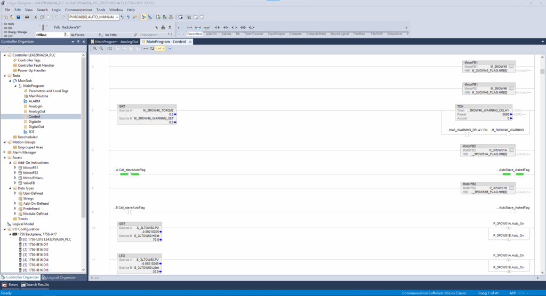546x296 pixels.
Task: Click the Zoom In magnifier in the editor
Action: coord(95,49)
